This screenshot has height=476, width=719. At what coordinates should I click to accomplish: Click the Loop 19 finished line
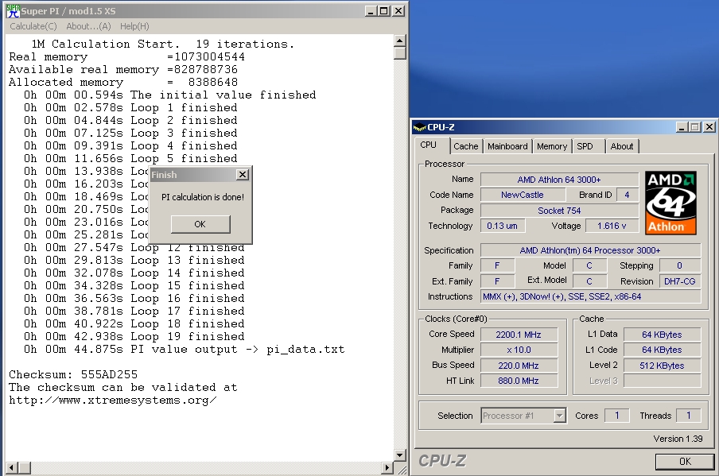134,337
